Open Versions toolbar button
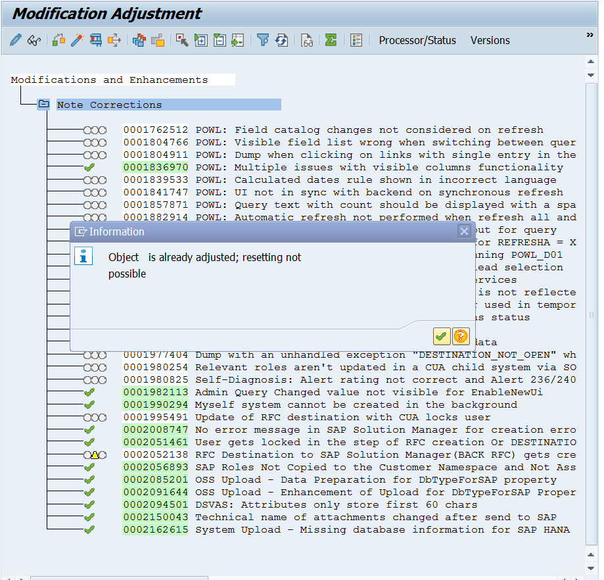 (490, 41)
